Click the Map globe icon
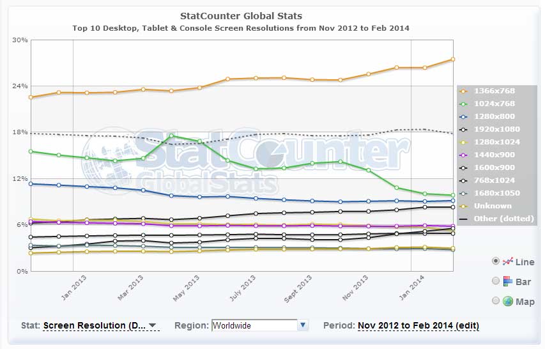545x349 pixels. [507, 301]
